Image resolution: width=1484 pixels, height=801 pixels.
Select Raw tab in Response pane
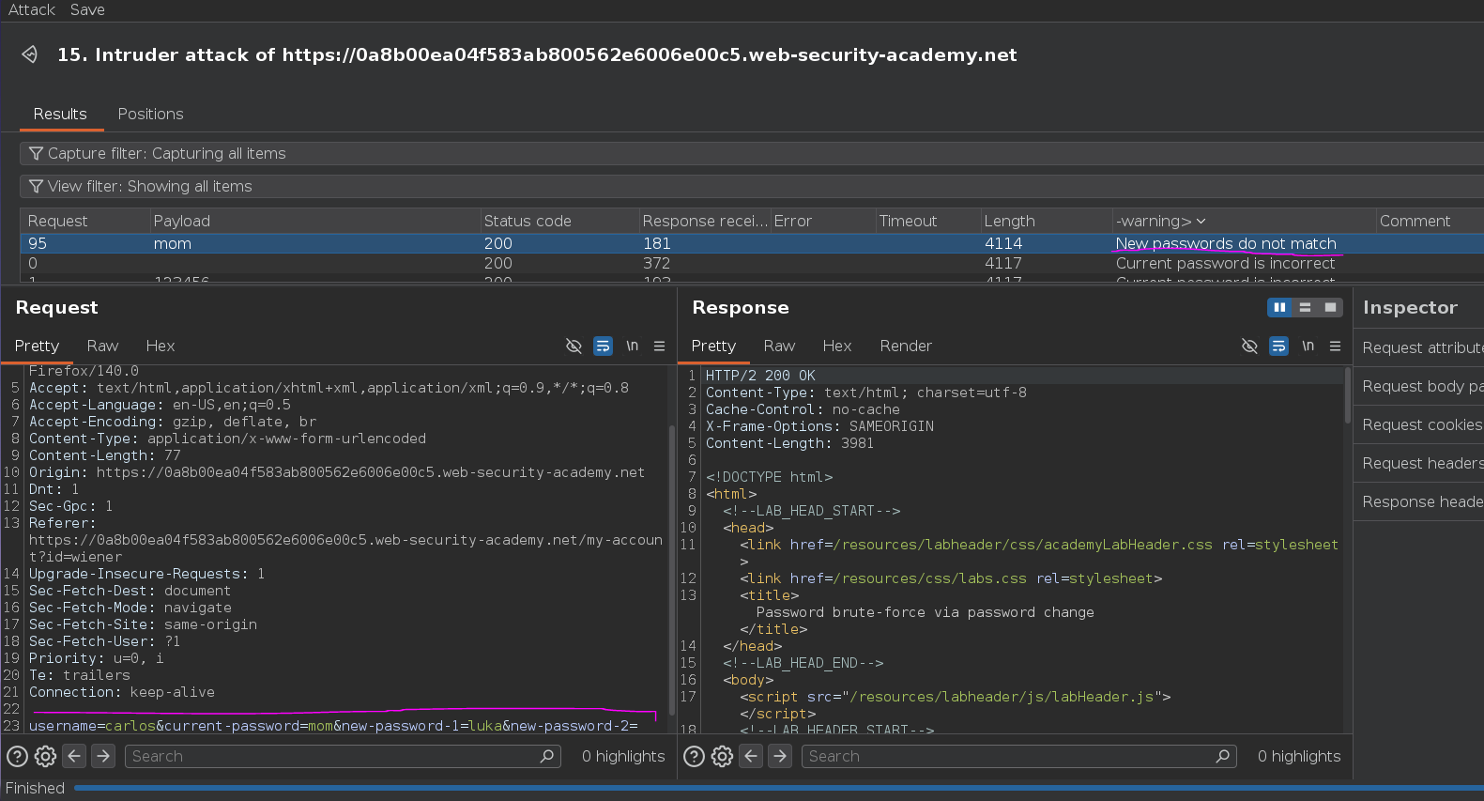point(779,346)
